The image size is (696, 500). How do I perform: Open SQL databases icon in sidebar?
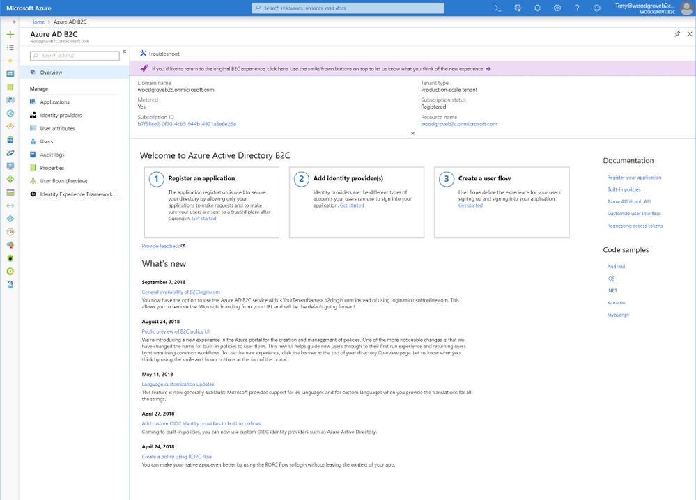point(10,140)
